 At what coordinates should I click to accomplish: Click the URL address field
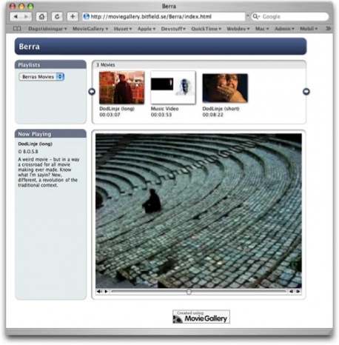click(164, 16)
